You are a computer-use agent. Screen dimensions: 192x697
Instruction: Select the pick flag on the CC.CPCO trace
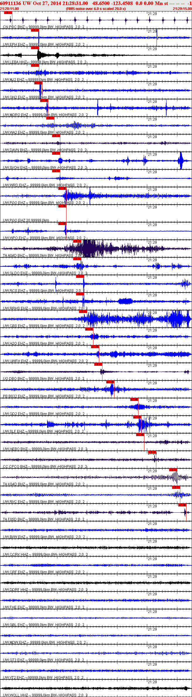[152, 452]
